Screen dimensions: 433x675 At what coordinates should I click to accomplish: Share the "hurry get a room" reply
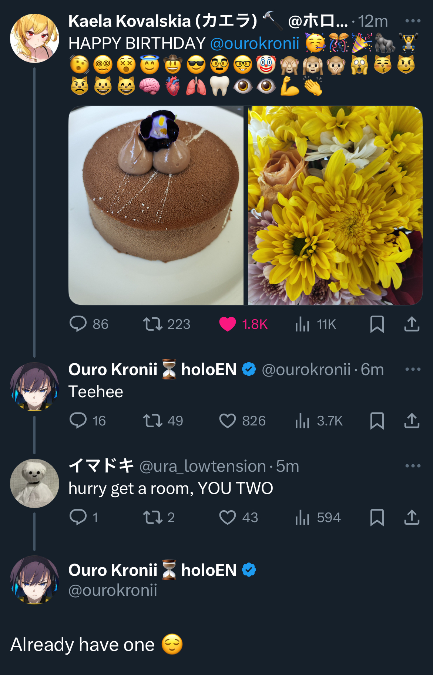[x=412, y=517]
